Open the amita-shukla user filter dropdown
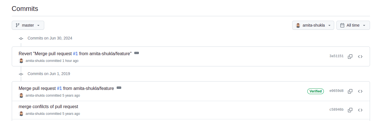This screenshot has height=121, width=384. click(313, 25)
